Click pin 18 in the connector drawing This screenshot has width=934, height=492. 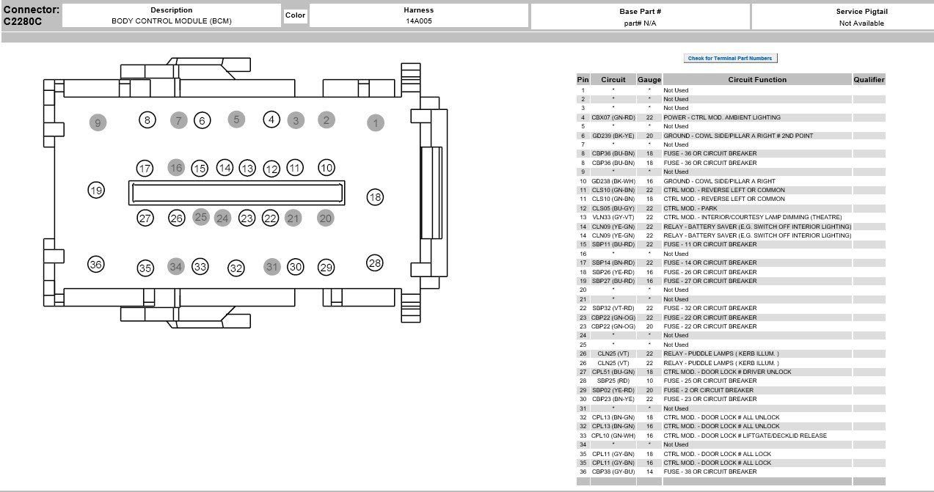(x=376, y=196)
